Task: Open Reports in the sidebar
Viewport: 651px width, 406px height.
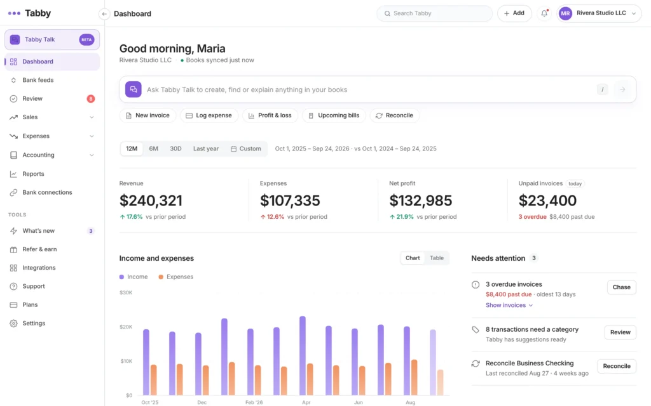Action: (x=52, y=174)
